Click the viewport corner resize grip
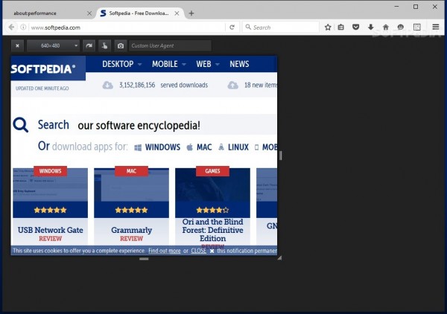 (x=279, y=258)
